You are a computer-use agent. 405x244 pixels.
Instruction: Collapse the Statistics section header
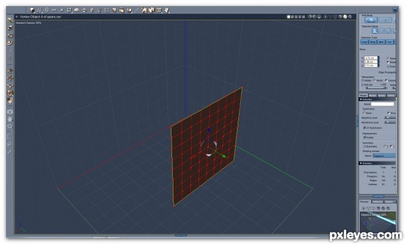[x=377, y=164]
